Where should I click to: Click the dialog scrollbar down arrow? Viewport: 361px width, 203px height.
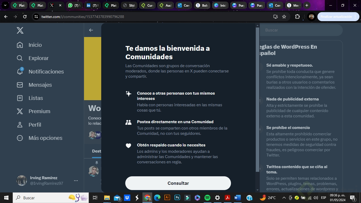tap(258, 190)
